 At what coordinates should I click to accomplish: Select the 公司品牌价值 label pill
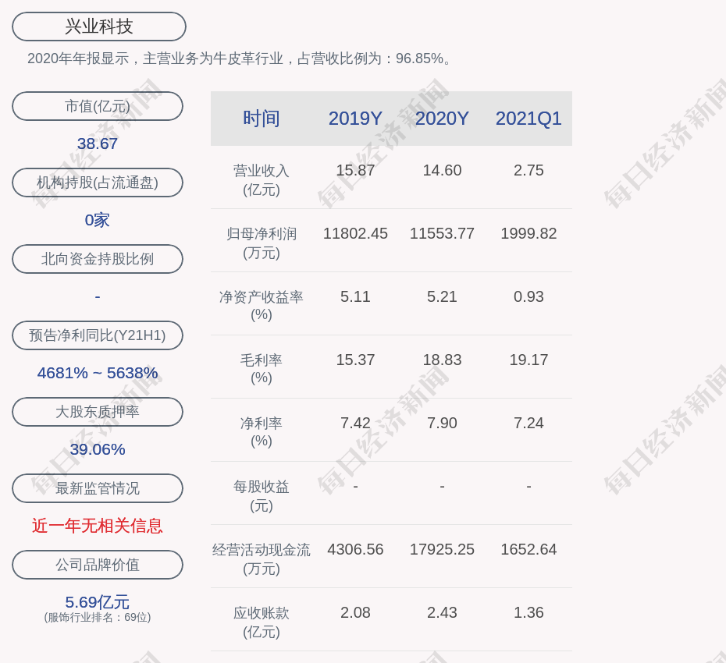(x=98, y=565)
